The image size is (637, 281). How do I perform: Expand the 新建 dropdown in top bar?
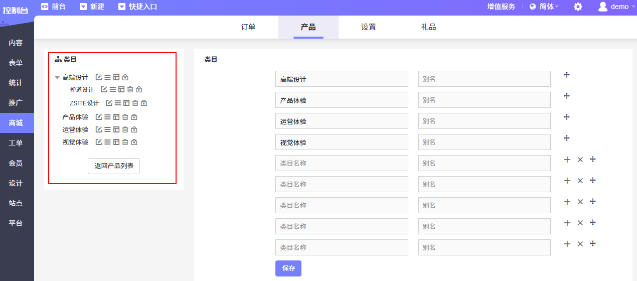91,7
